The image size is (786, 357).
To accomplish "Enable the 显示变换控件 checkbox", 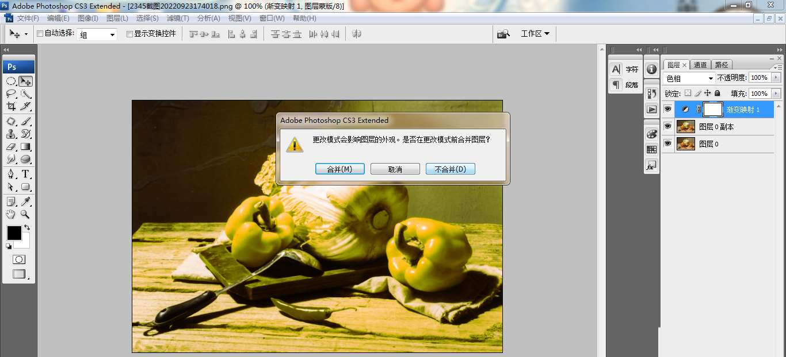I will pyautogui.click(x=129, y=34).
